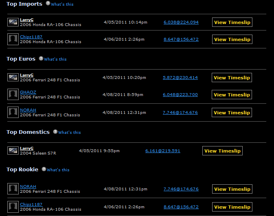View Timeslip for NORAH in Top Rookie
The image size is (274, 216).
pyautogui.click(x=232, y=189)
